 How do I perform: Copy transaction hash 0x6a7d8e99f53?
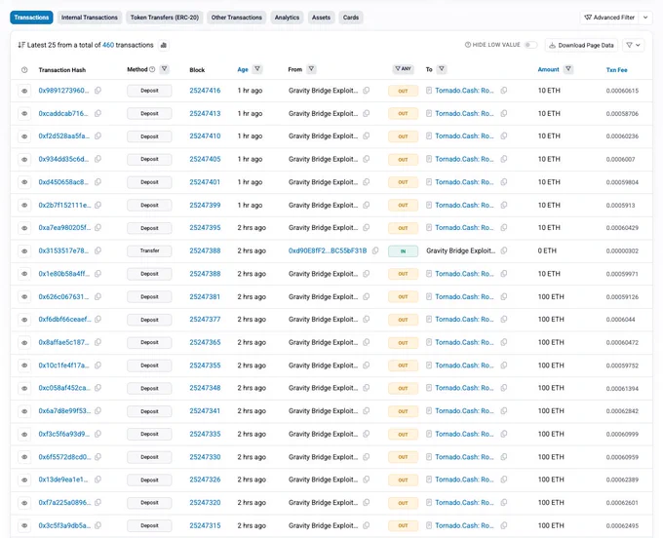tap(98, 410)
